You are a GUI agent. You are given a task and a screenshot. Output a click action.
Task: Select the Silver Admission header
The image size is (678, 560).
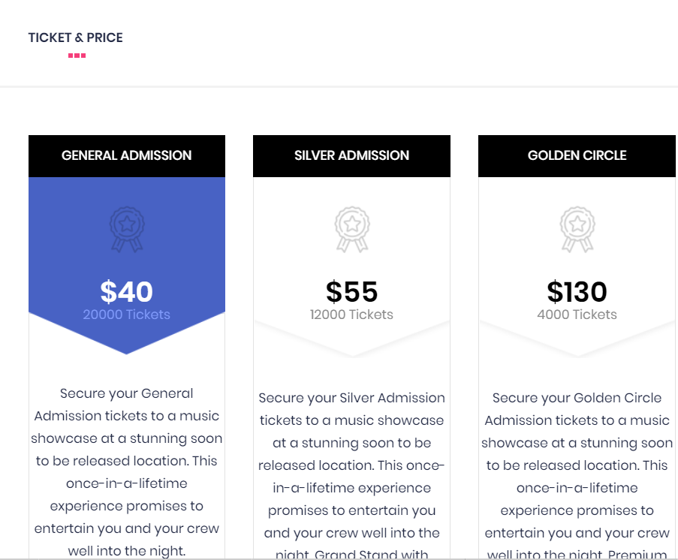(x=351, y=155)
